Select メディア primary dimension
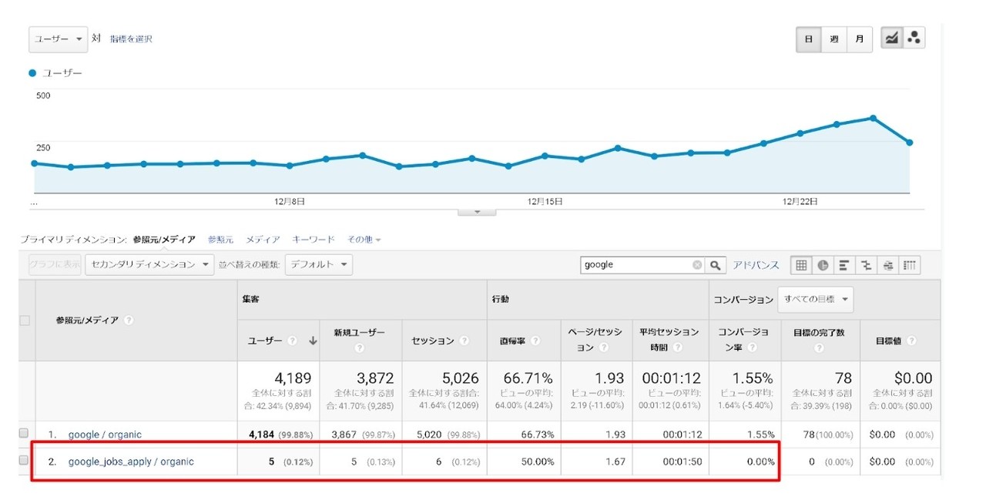This screenshot has width=986, height=500. 263,240
